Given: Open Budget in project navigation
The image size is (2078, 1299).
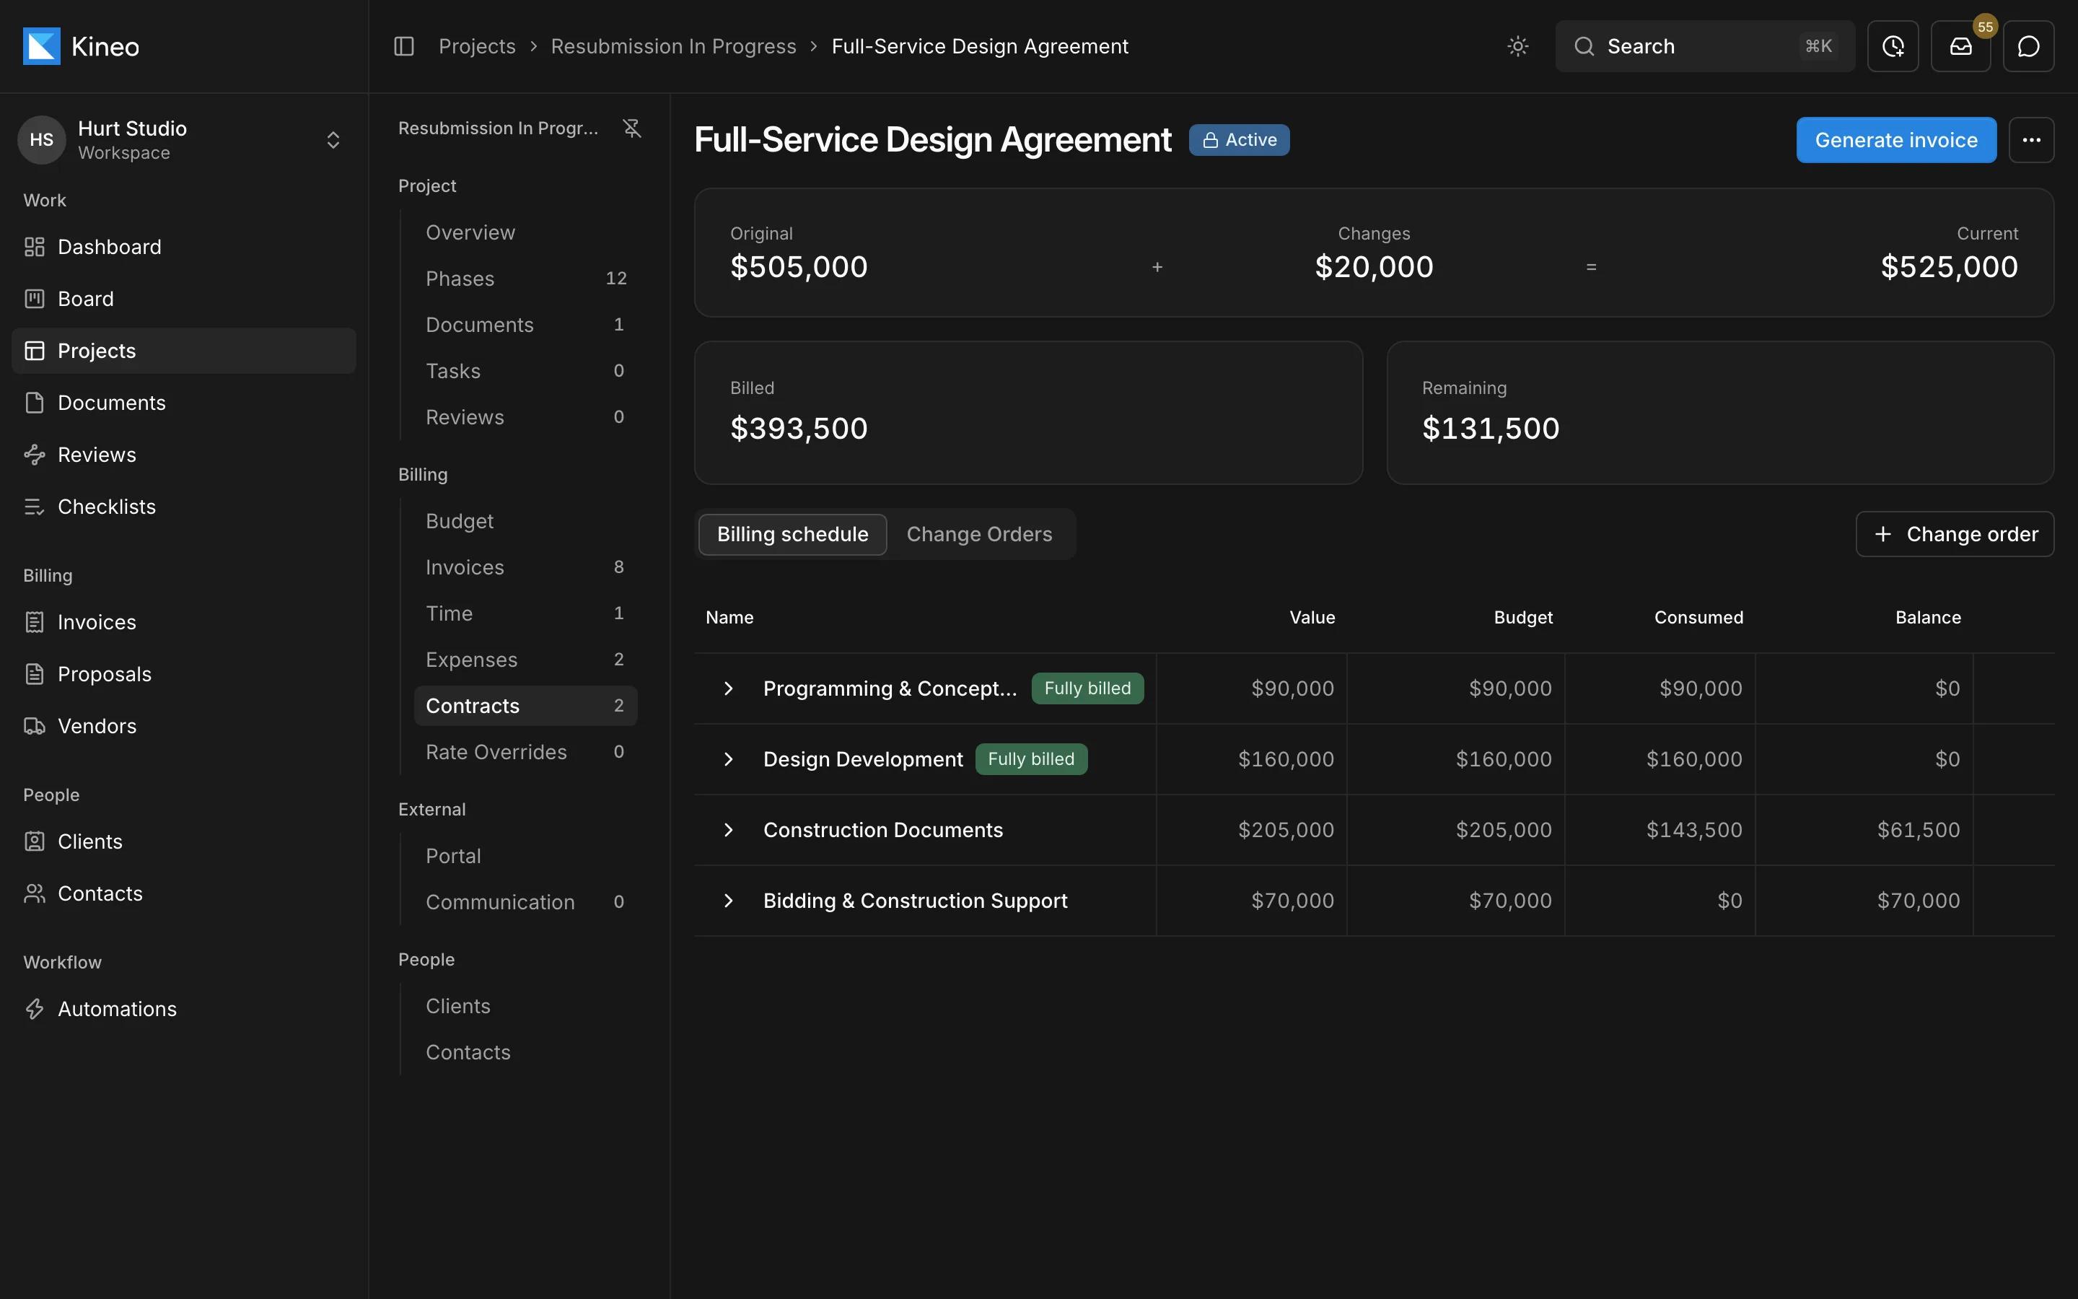Looking at the screenshot, I should (x=525, y=522).
